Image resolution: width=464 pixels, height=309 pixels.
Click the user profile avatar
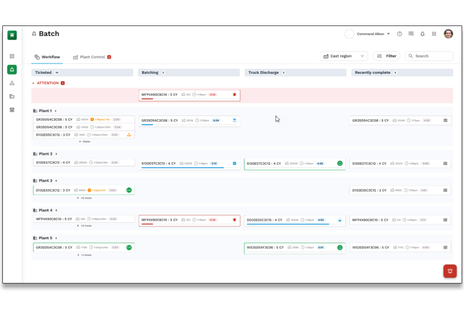[448, 34]
